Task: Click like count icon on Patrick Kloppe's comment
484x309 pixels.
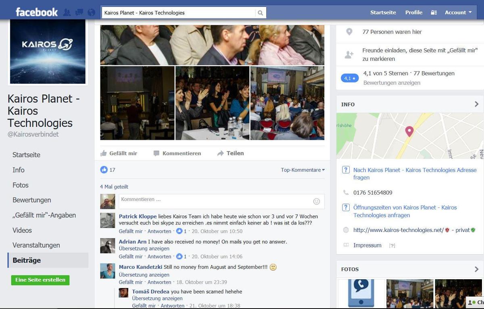Action: 179,231
